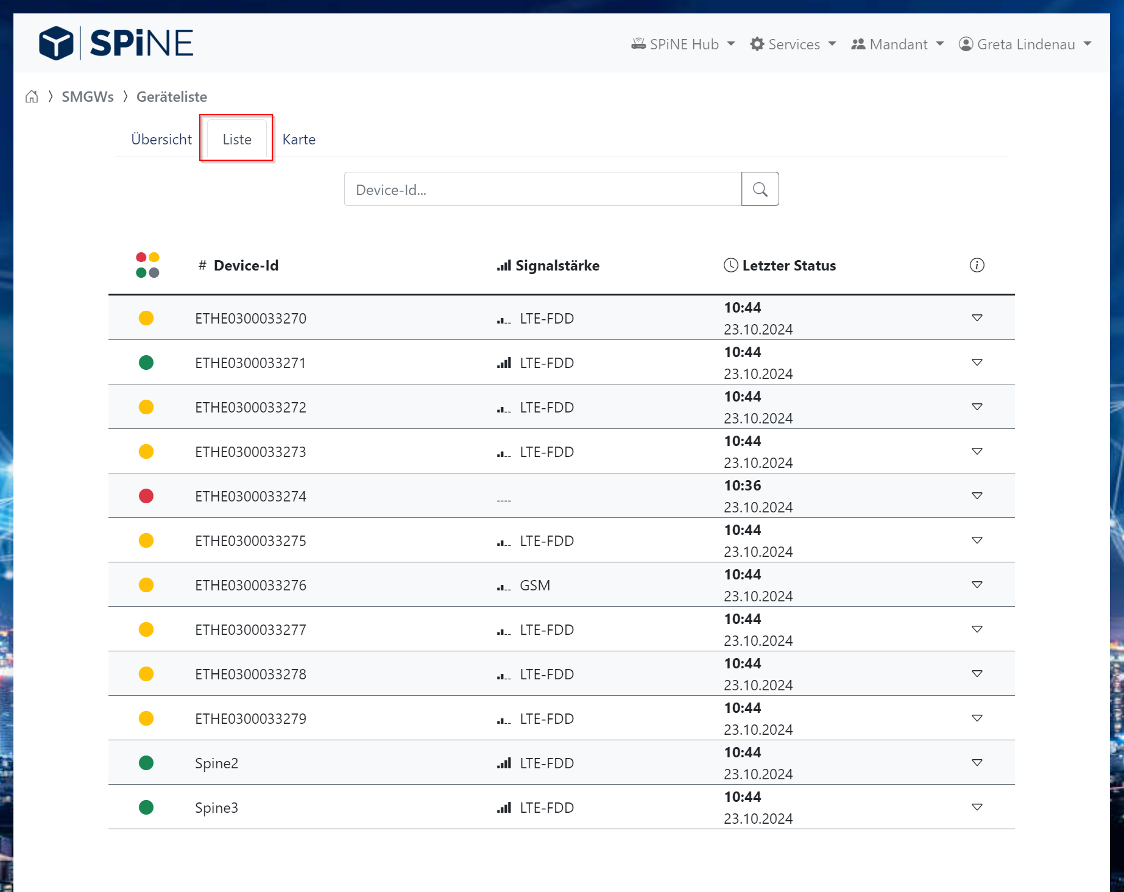Expand details for ETHE0300033276 row
The width and height of the screenshot is (1124, 892).
pyautogui.click(x=977, y=585)
